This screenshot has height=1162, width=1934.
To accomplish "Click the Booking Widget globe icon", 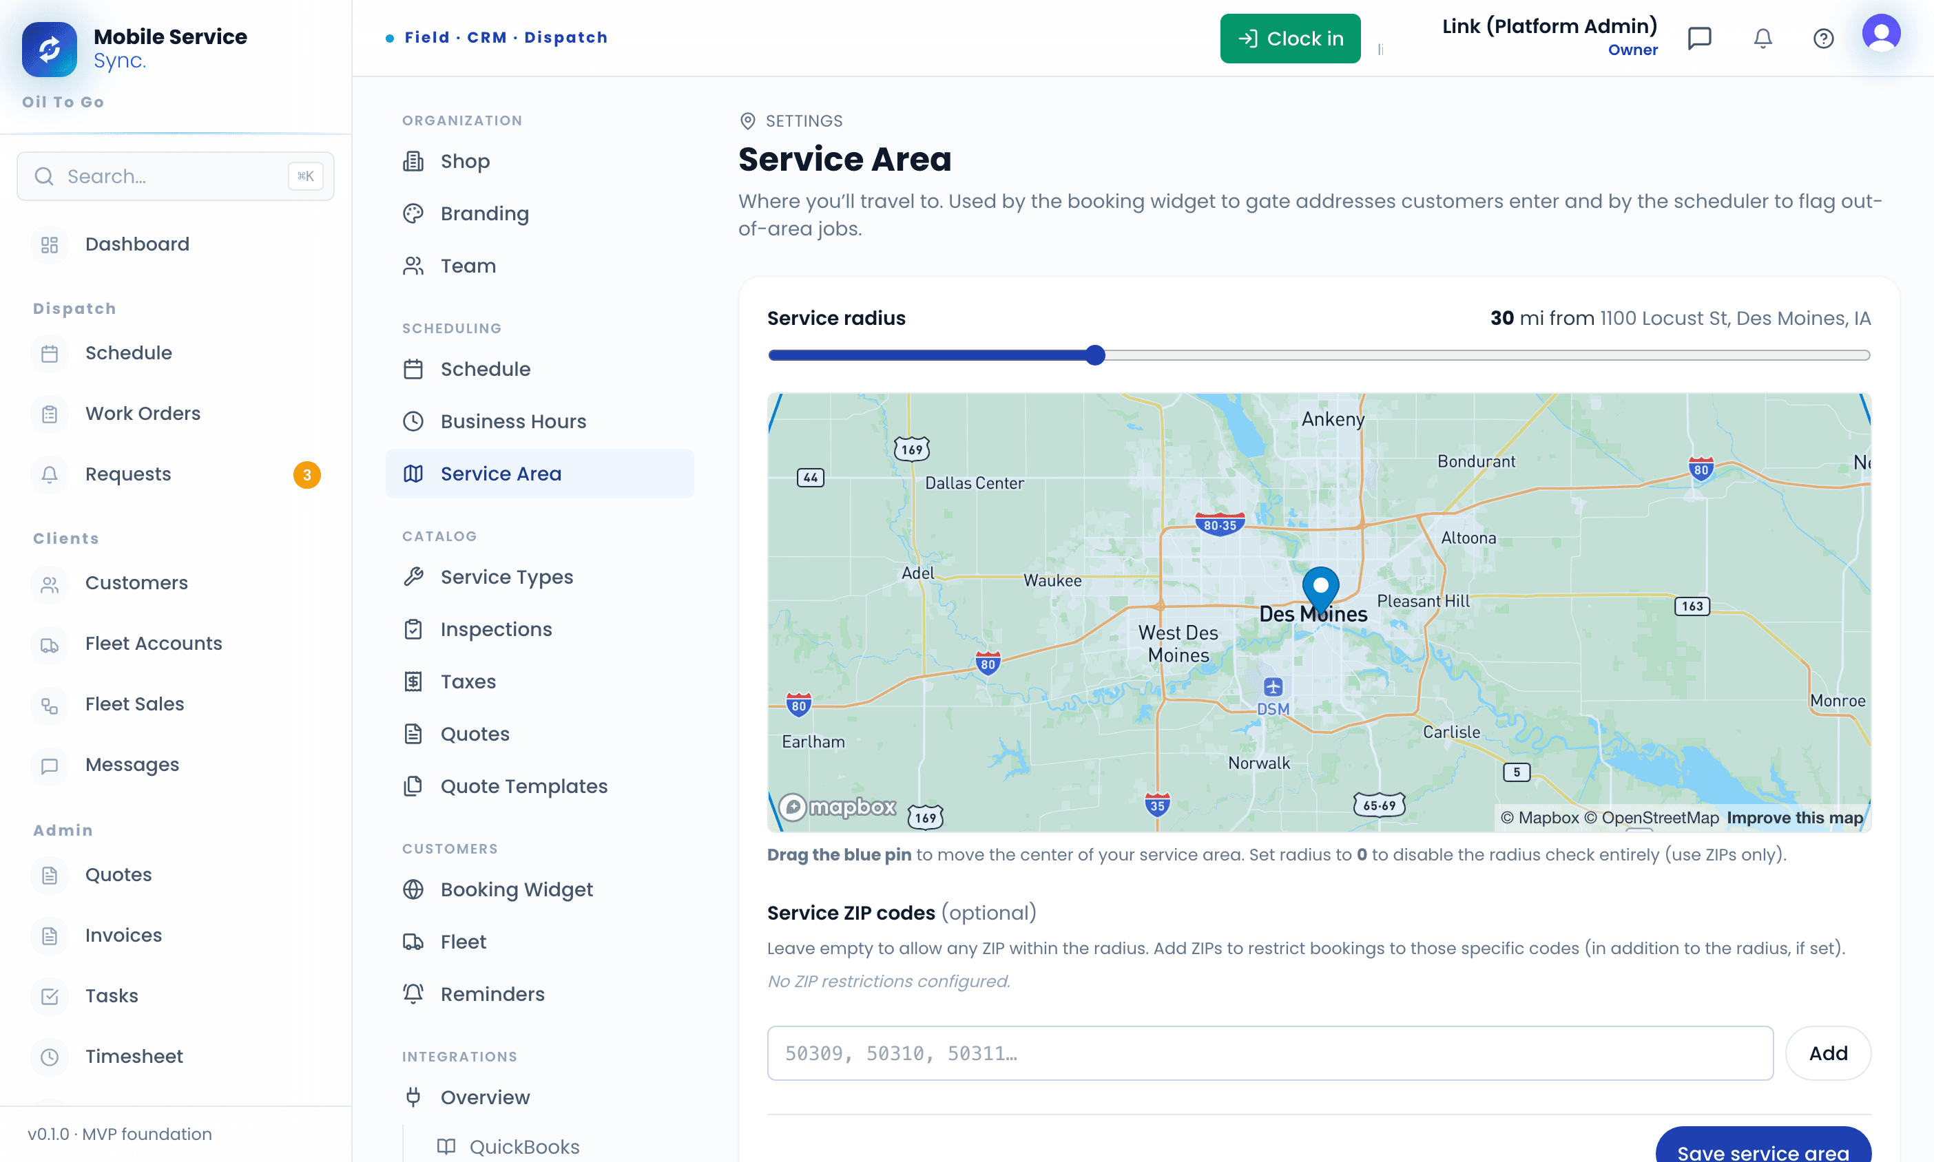I will 413,889.
